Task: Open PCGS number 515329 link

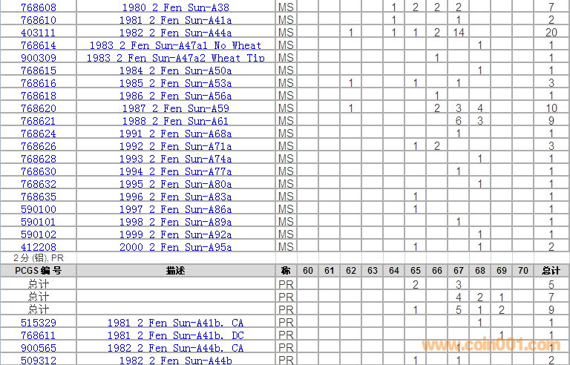Action: tap(38, 323)
